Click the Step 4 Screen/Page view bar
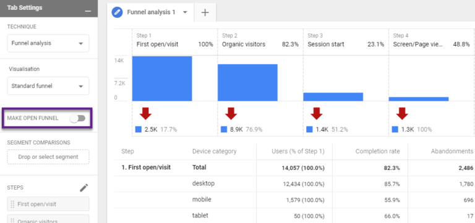Viewport: 475px width, 223px height. coord(419,99)
